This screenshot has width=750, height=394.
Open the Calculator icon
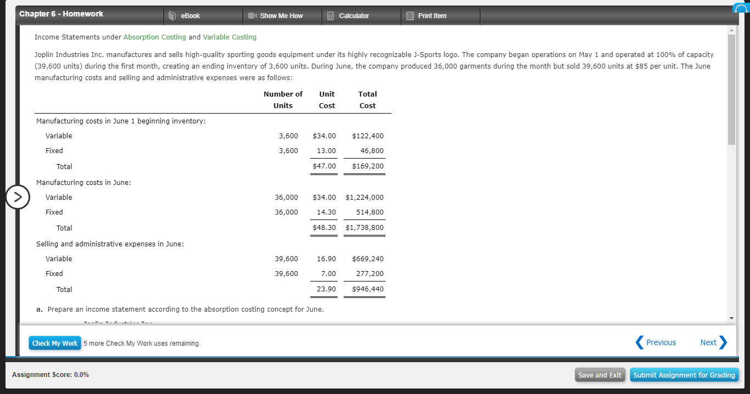click(331, 16)
